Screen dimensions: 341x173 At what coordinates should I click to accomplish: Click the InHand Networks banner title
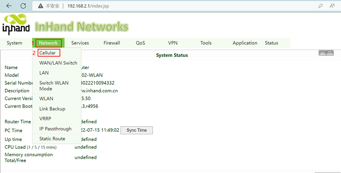[82, 26]
